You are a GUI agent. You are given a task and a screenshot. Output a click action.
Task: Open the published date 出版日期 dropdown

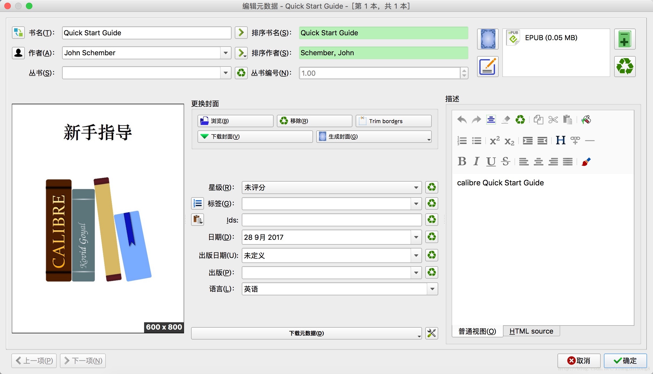pyautogui.click(x=416, y=255)
